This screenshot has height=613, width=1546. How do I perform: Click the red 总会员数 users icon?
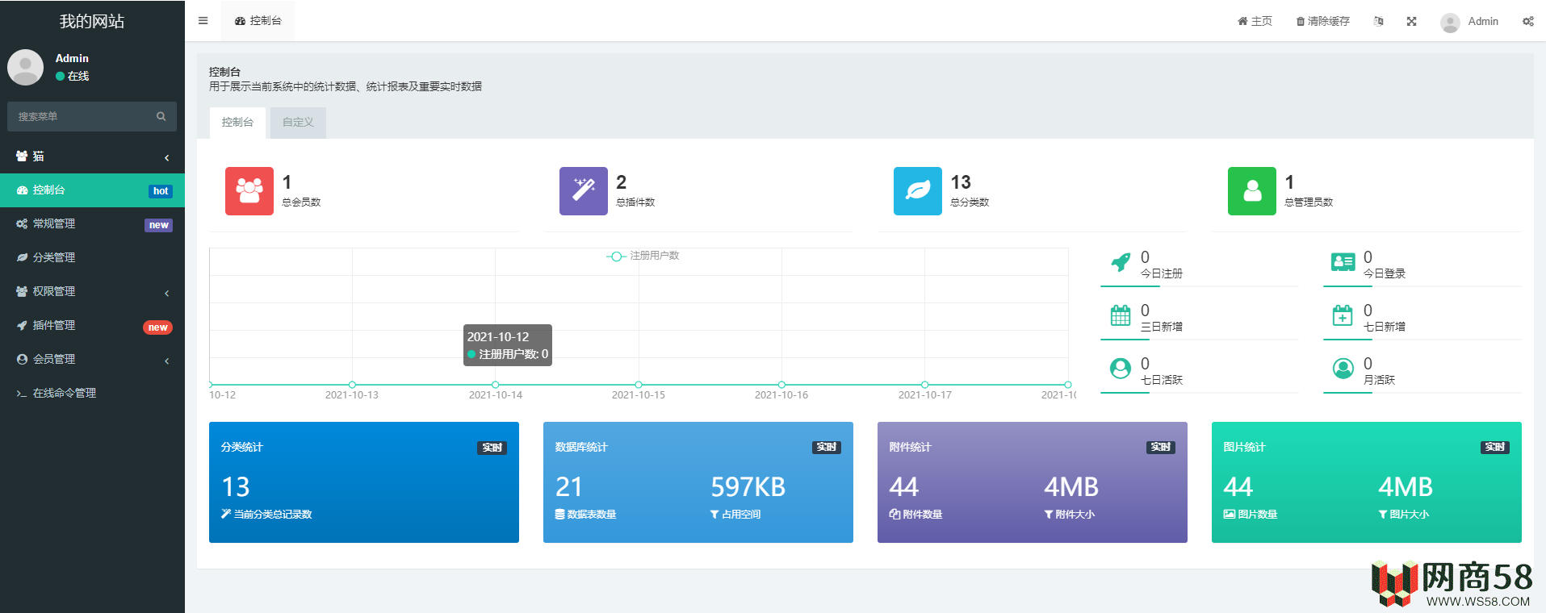249,191
